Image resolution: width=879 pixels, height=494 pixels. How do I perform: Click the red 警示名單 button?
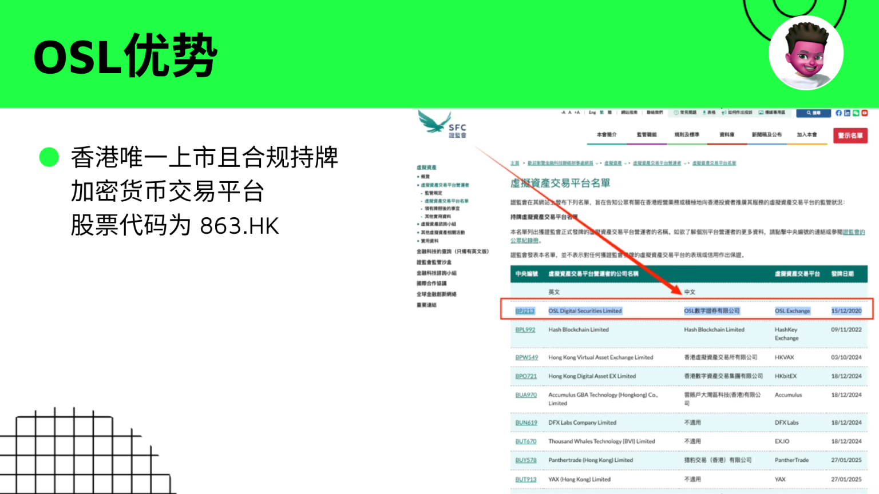(x=850, y=136)
